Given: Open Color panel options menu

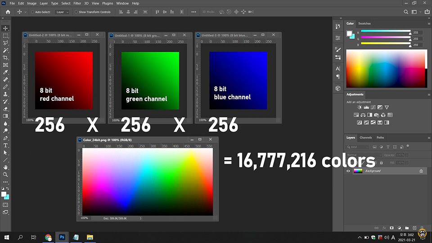Looking at the screenshot, I should tap(429, 24).
